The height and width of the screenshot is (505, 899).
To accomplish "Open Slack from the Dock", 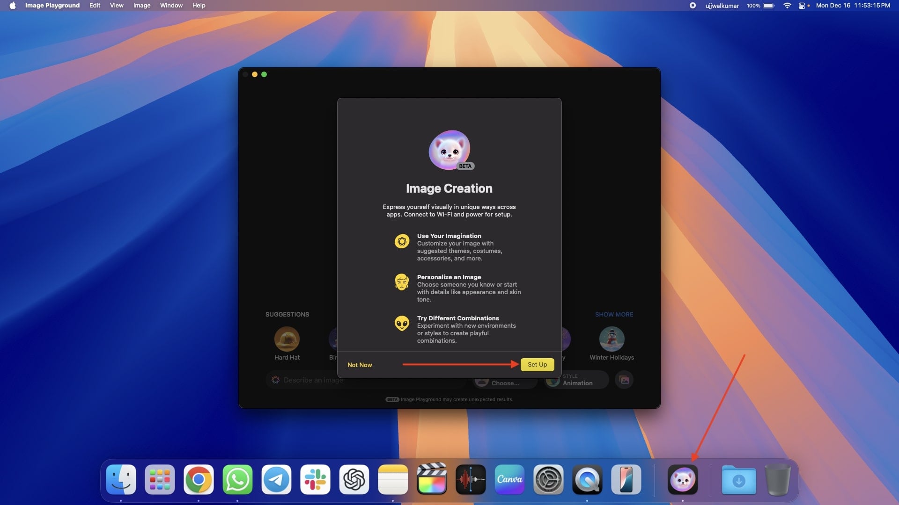I will (x=315, y=480).
